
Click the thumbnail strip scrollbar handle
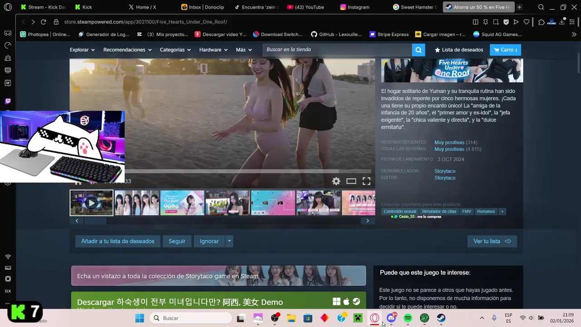tap(95, 221)
